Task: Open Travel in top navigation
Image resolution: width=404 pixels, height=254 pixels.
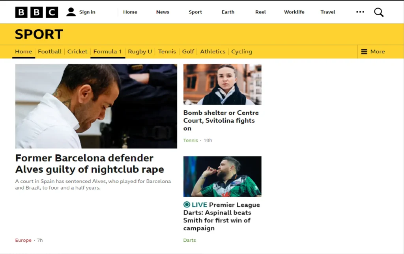Action: [328, 12]
